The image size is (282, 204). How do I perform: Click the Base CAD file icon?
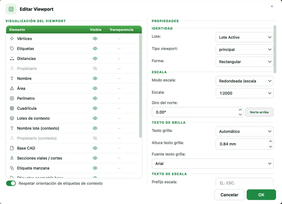[x=12, y=148]
